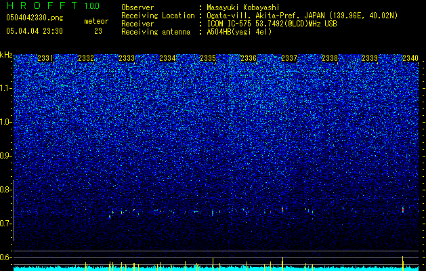Click the 2333 time marker
The width and height of the screenshot is (426, 271).
coord(127,58)
